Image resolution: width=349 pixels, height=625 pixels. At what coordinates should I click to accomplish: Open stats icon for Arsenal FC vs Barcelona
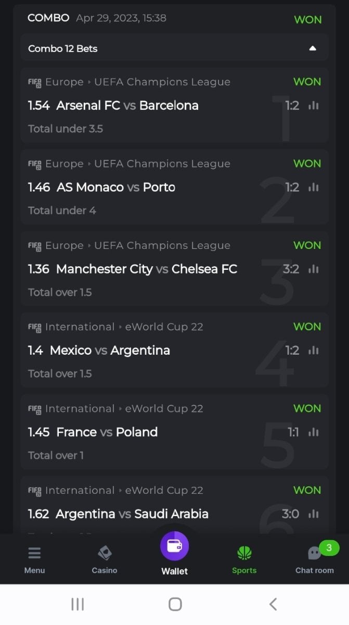point(313,106)
